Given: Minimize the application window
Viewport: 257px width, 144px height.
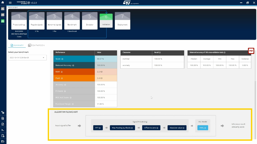Looking at the screenshot, I should pyautogui.click(x=241, y=3).
